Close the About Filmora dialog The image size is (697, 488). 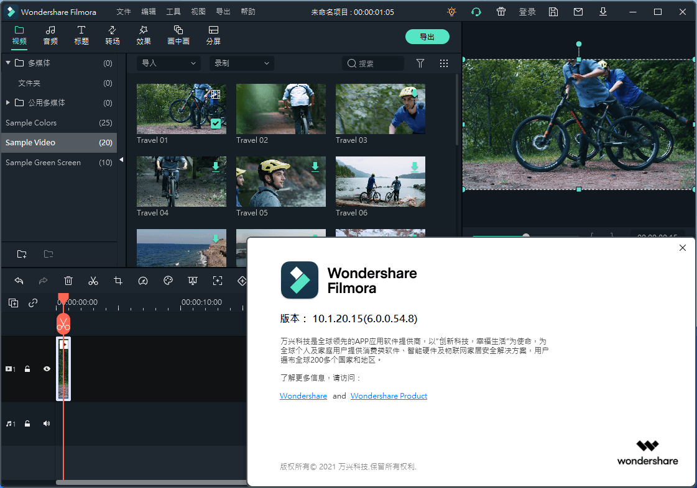[x=682, y=248]
